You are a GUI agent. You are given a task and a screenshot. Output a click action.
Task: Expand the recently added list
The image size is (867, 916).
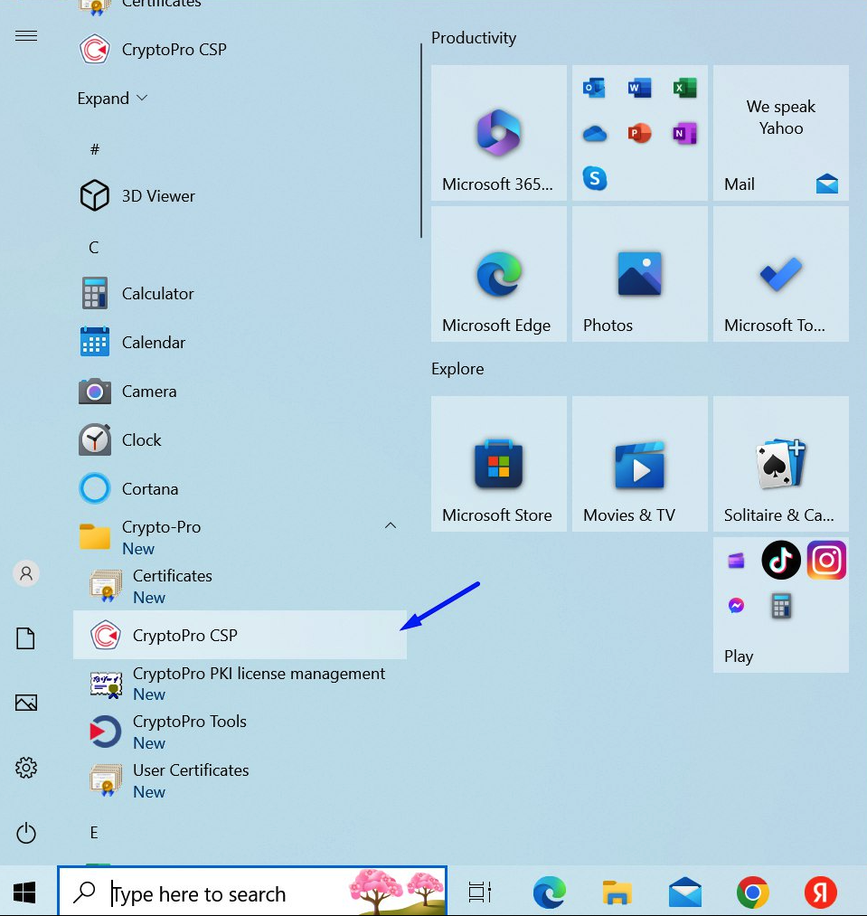(112, 99)
